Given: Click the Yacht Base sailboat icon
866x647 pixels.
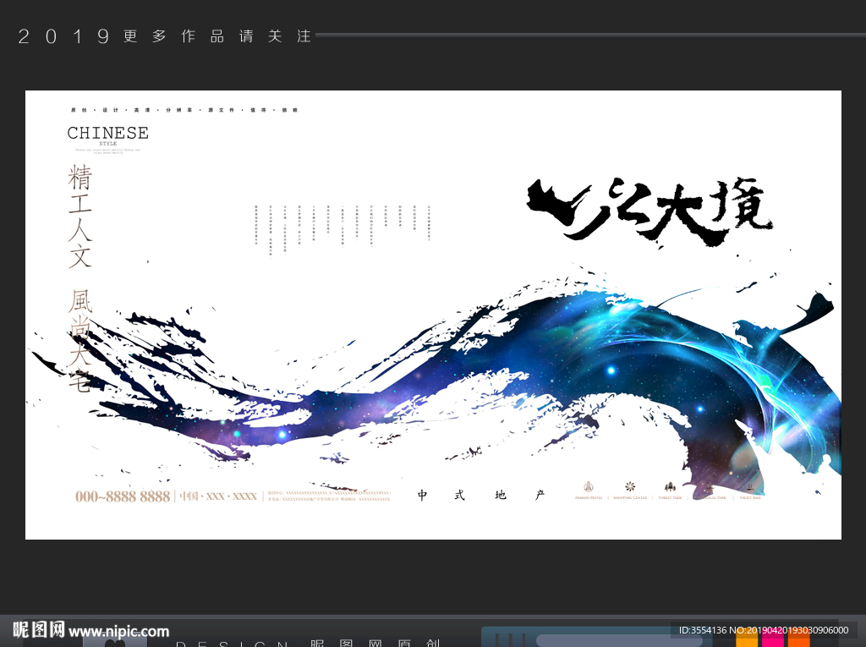Looking at the screenshot, I should coord(750,487).
